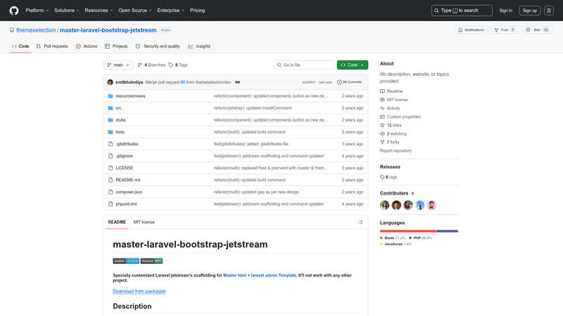
Task: Open smitbhalodiya's avatar profile
Action: (x=110, y=82)
